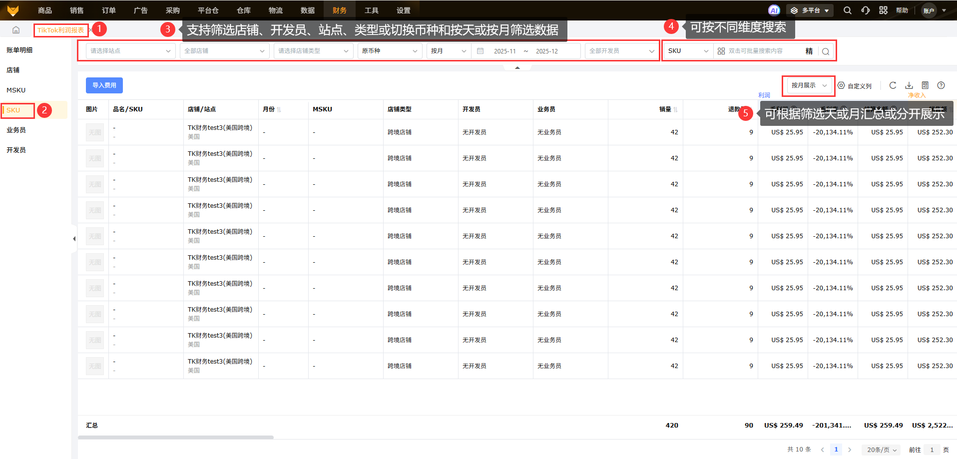
Task: Click the search magnifier in SKU search box
Action: pos(826,51)
